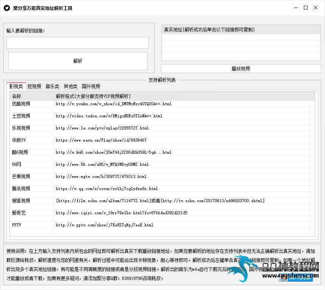Click the 真实地址 list header
The image size is (325, 290).
click(x=241, y=30)
